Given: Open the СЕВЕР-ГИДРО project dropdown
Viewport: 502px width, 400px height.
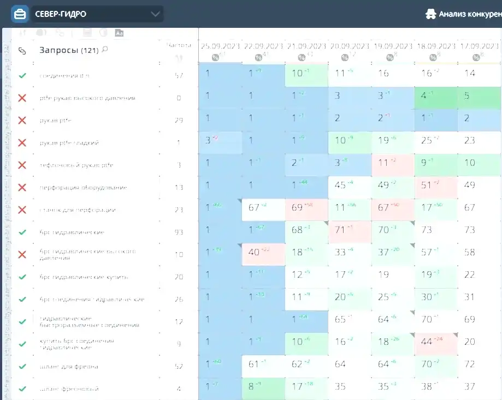Looking at the screenshot, I should [97, 14].
